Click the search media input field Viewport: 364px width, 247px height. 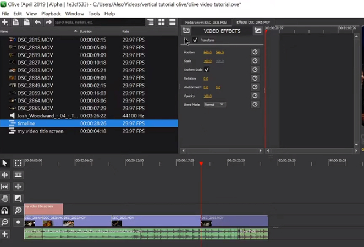(x=100, y=23)
